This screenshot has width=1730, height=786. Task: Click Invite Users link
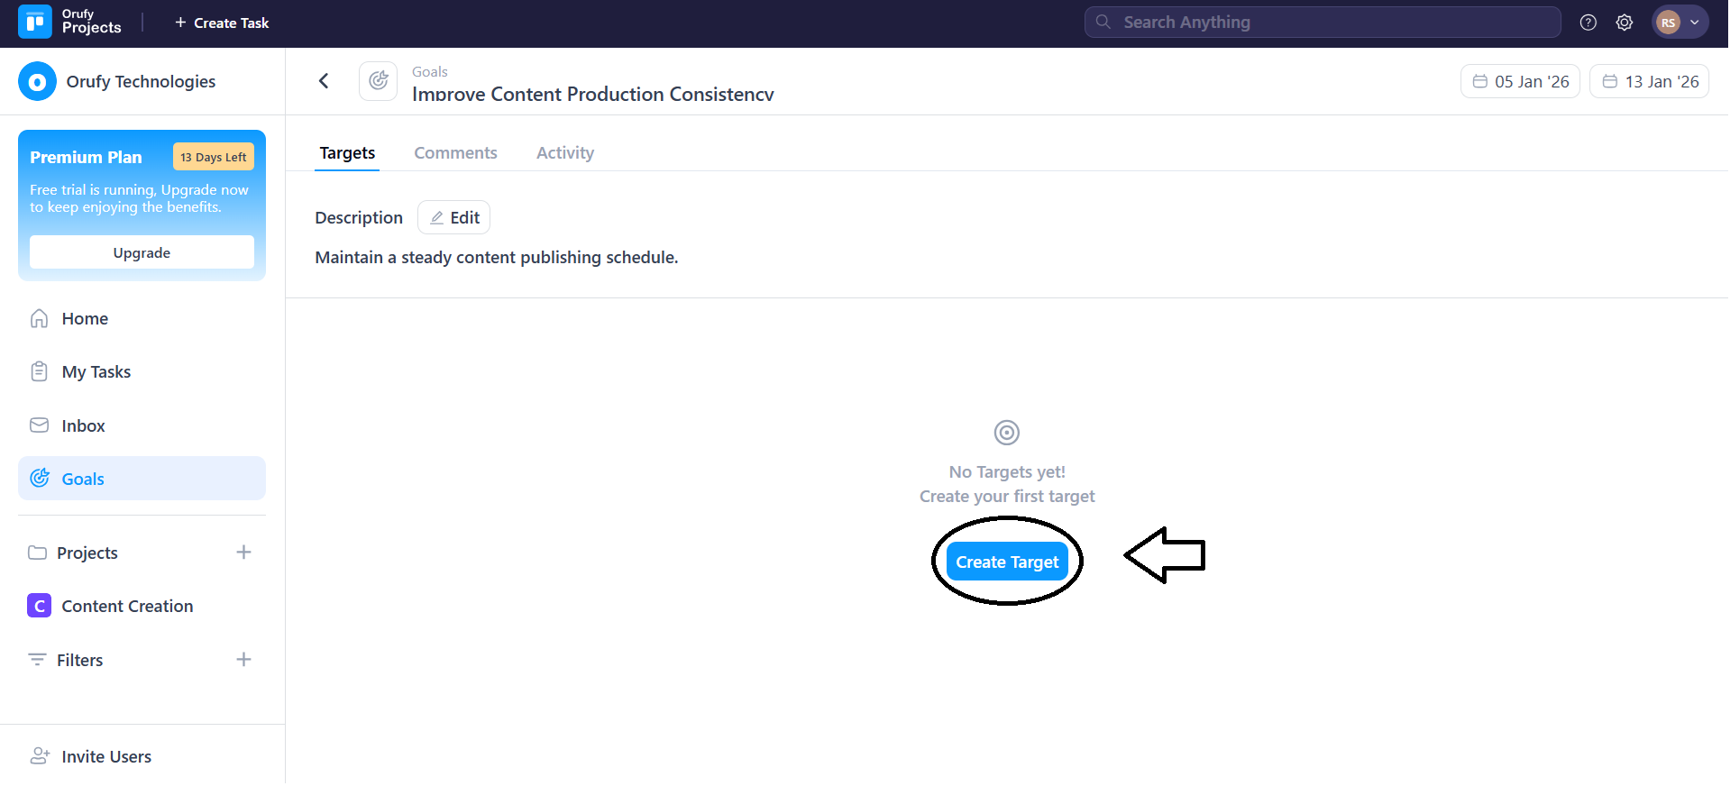click(x=105, y=757)
